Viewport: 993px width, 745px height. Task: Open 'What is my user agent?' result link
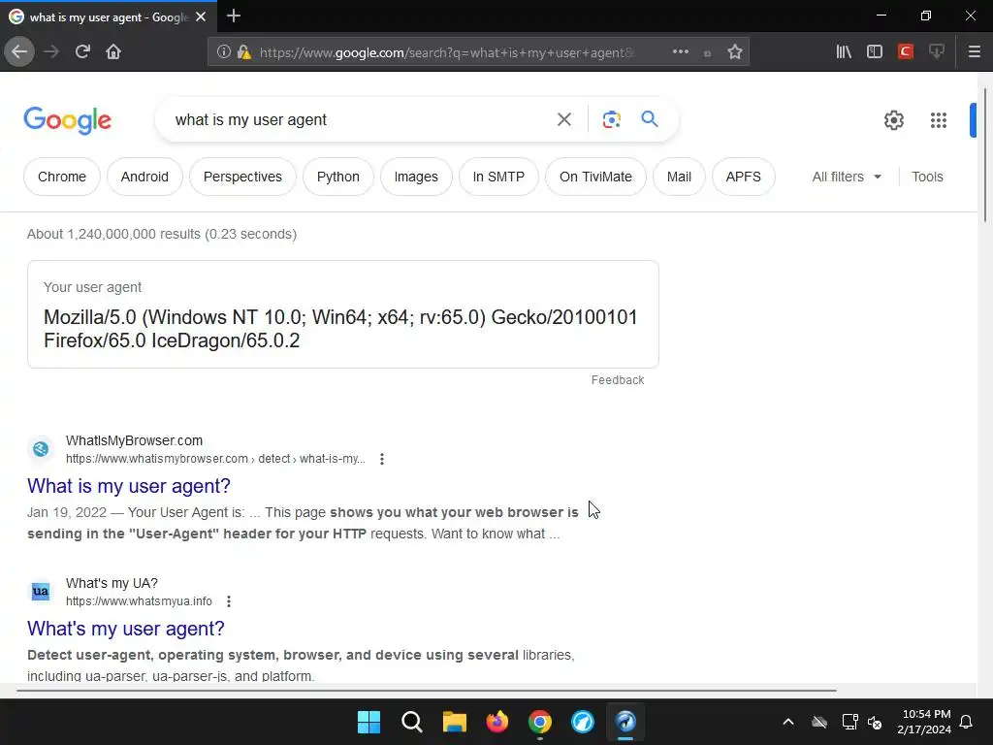tap(129, 486)
